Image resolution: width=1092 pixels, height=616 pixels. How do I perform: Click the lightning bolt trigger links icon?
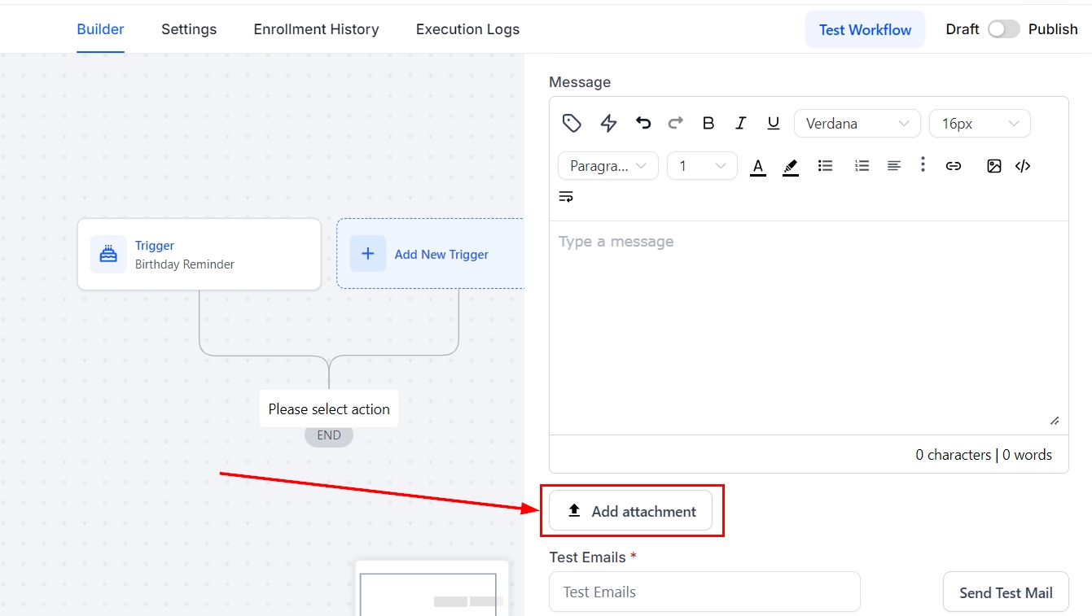coord(608,123)
